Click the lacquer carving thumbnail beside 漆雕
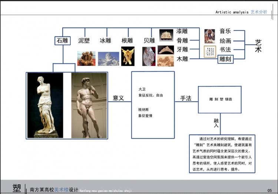 click(166, 35)
